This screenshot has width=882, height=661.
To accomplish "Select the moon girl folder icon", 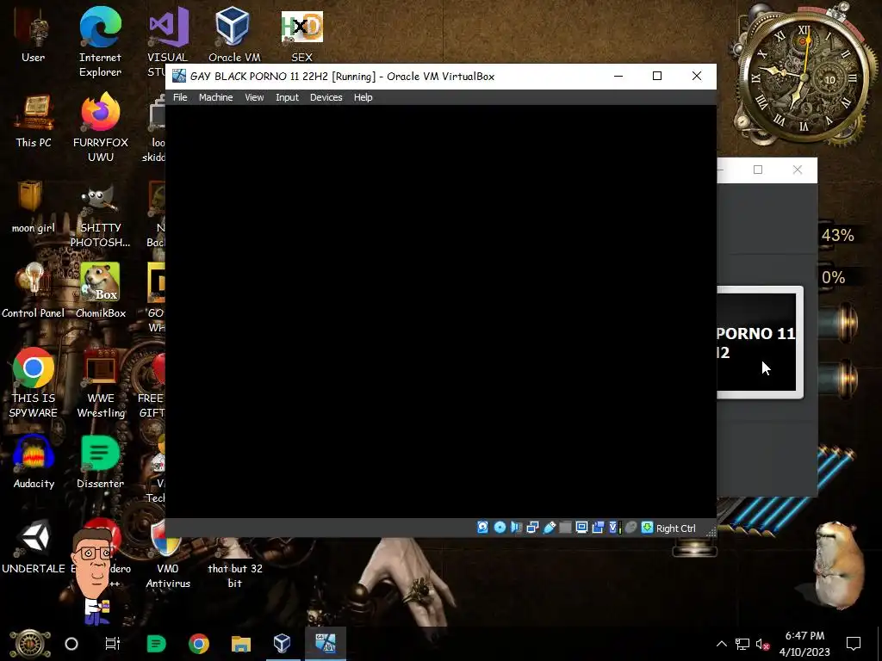I will pos(34,207).
